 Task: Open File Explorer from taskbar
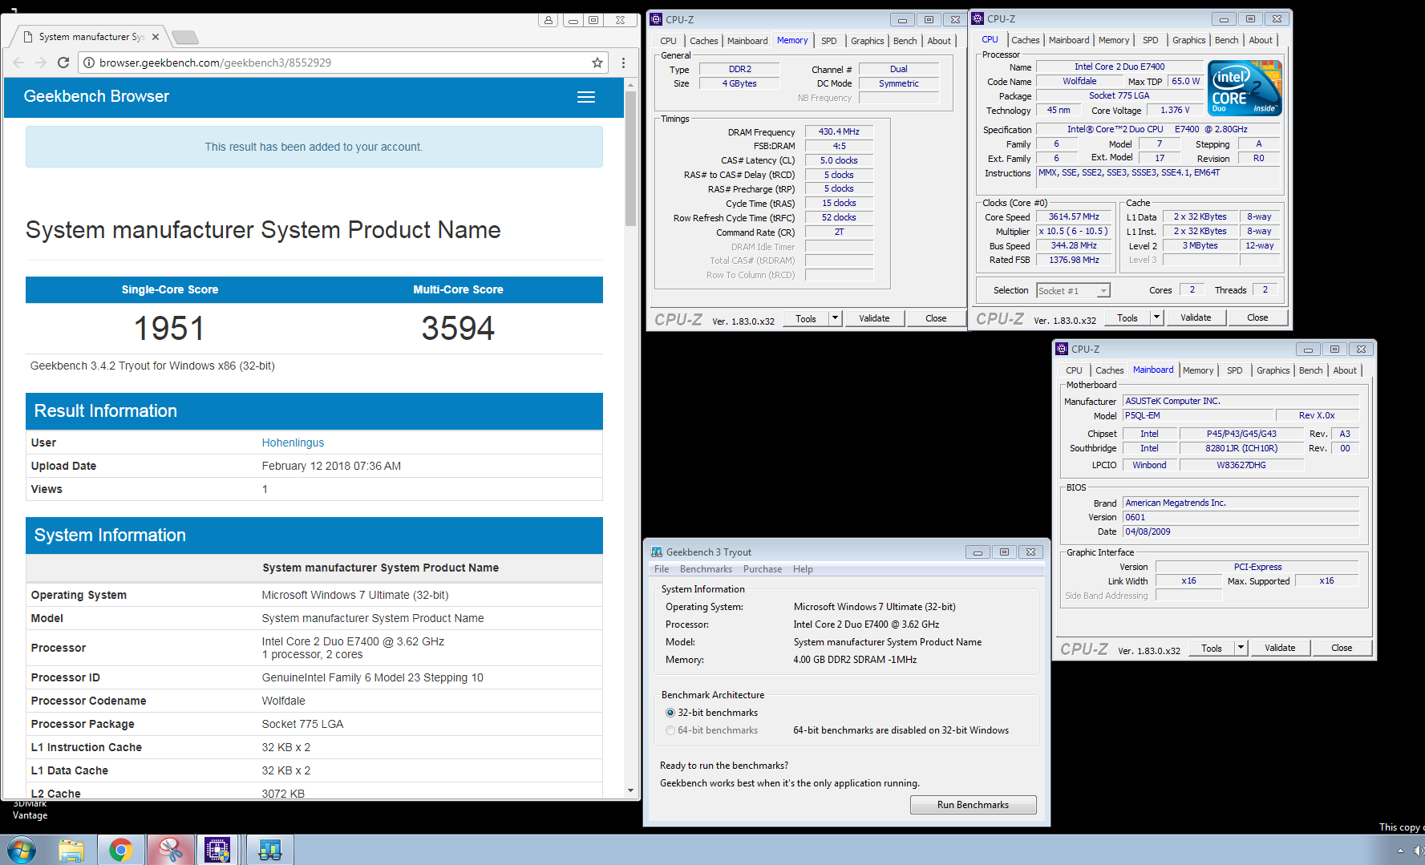click(71, 850)
